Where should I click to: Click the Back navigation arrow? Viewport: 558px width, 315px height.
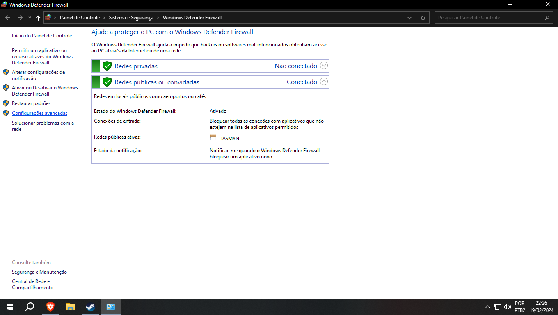8,18
